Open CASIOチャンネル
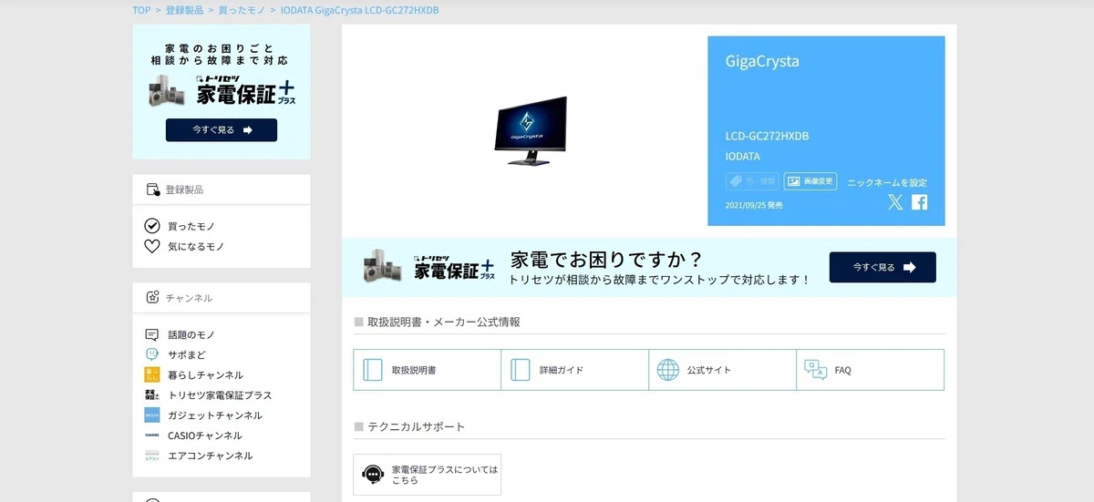The width and height of the screenshot is (1094, 502). pos(193,435)
